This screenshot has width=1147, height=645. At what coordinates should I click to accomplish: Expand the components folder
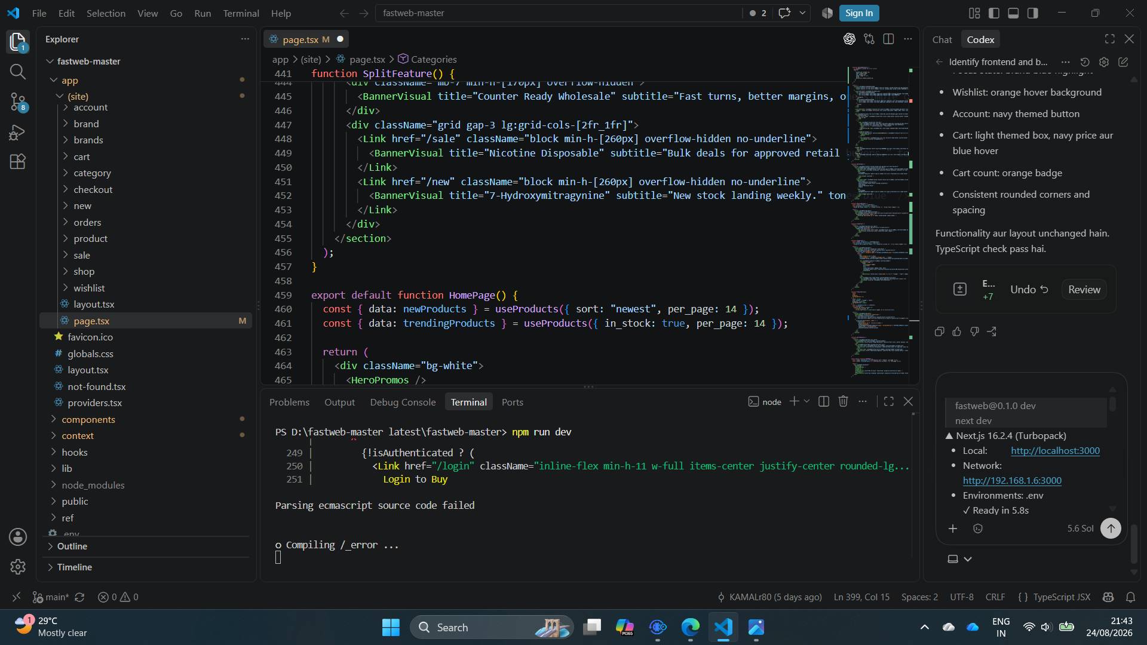click(x=88, y=419)
